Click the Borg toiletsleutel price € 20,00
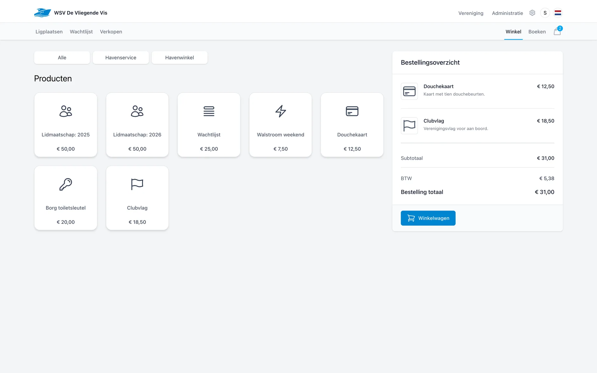The image size is (597, 373). pos(66,222)
